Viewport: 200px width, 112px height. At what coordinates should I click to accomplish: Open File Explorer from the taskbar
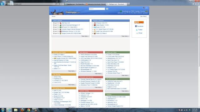click(x=16, y=110)
